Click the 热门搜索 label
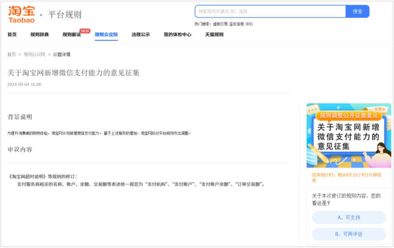 203,24
